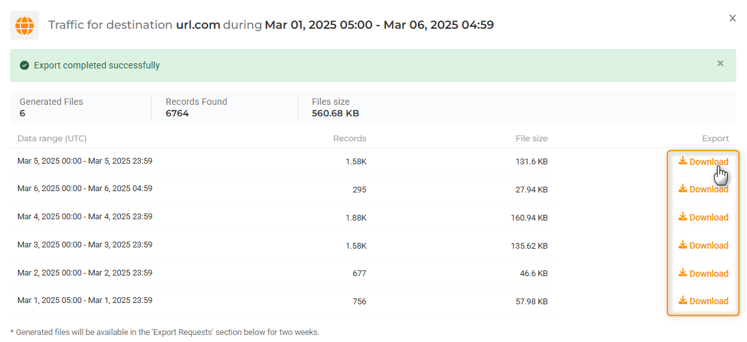Click the 'Data range (UTC)' column header
Screen dimensions: 747x342
pyautogui.click(x=52, y=139)
